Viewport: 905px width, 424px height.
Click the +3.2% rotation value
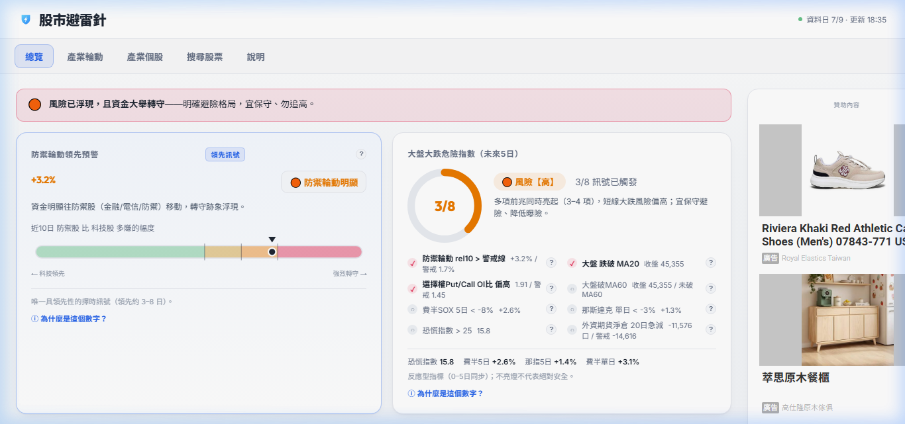pyautogui.click(x=43, y=180)
